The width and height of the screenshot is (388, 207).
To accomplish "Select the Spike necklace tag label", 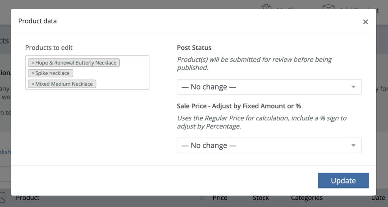I will pyautogui.click(x=52, y=73).
